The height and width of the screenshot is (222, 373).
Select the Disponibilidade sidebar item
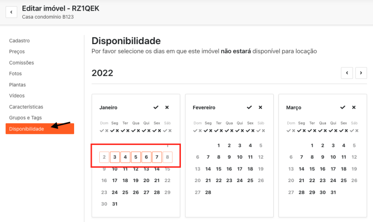tap(27, 129)
